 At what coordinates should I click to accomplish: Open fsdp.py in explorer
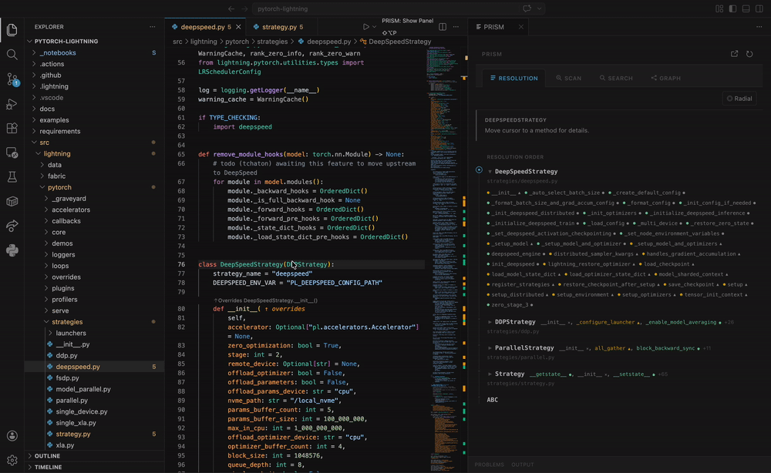click(x=67, y=378)
